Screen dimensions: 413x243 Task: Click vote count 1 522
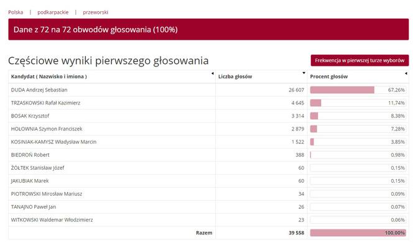(x=298, y=142)
